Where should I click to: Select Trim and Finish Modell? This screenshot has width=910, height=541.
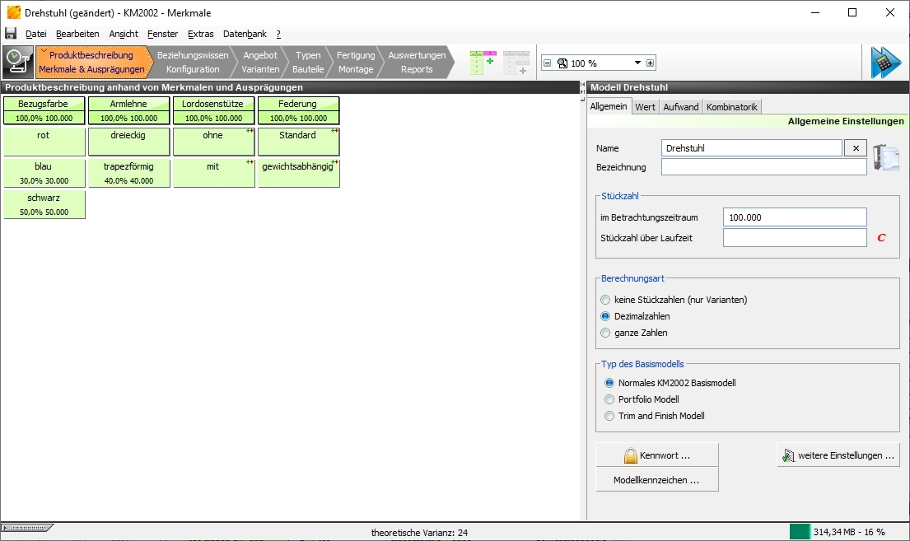(x=609, y=416)
